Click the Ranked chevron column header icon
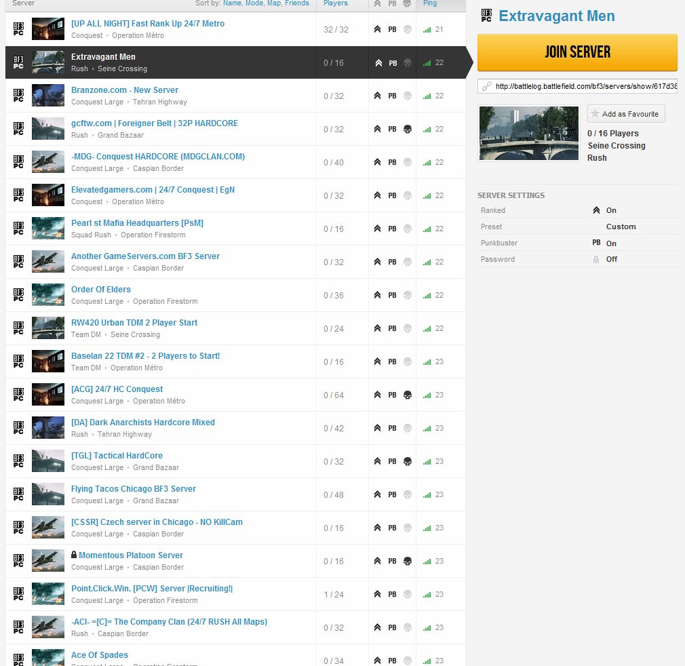The width and height of the screenshot is (685, 666). tap(378, 3)
